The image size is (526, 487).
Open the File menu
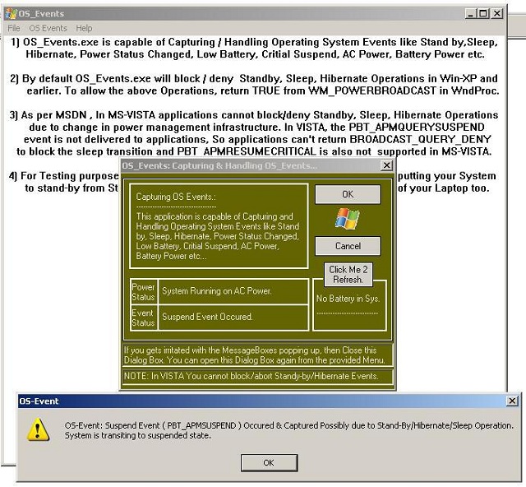[x=14, y=28]
